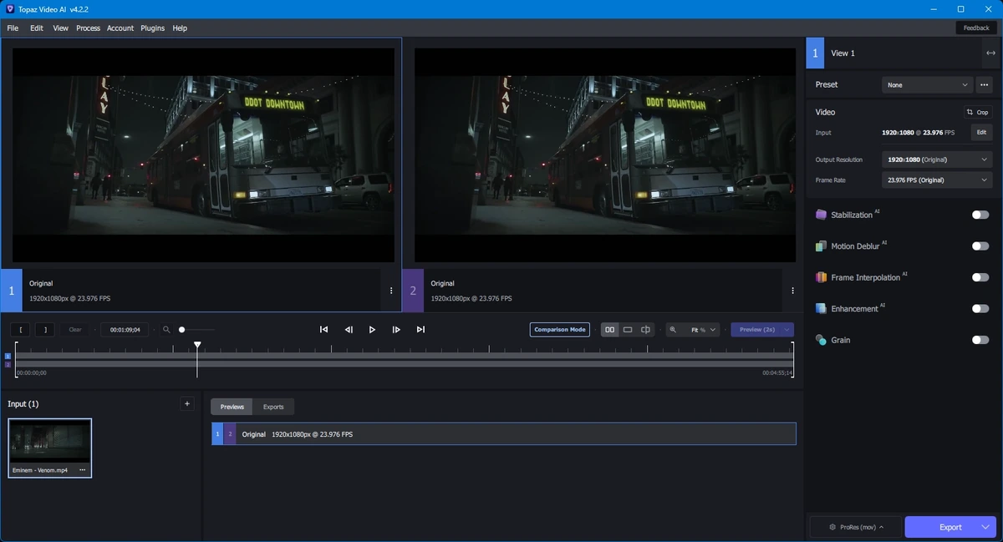Click the Topaz Video AI app logo

coord(8,8)
